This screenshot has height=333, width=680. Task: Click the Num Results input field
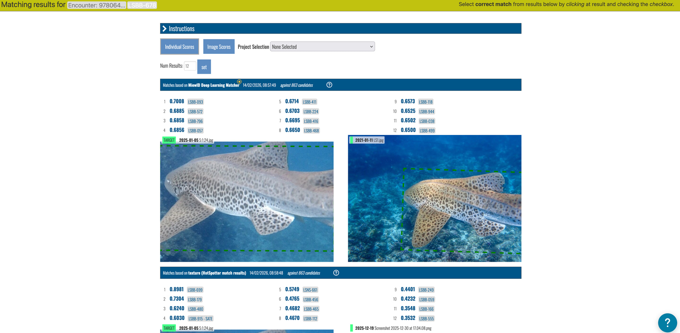(189, 66)
